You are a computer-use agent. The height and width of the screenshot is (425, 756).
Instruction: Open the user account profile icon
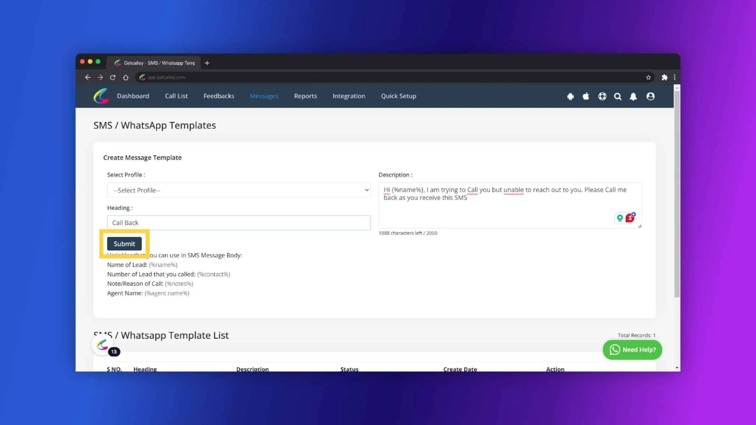tap(650, 96)
